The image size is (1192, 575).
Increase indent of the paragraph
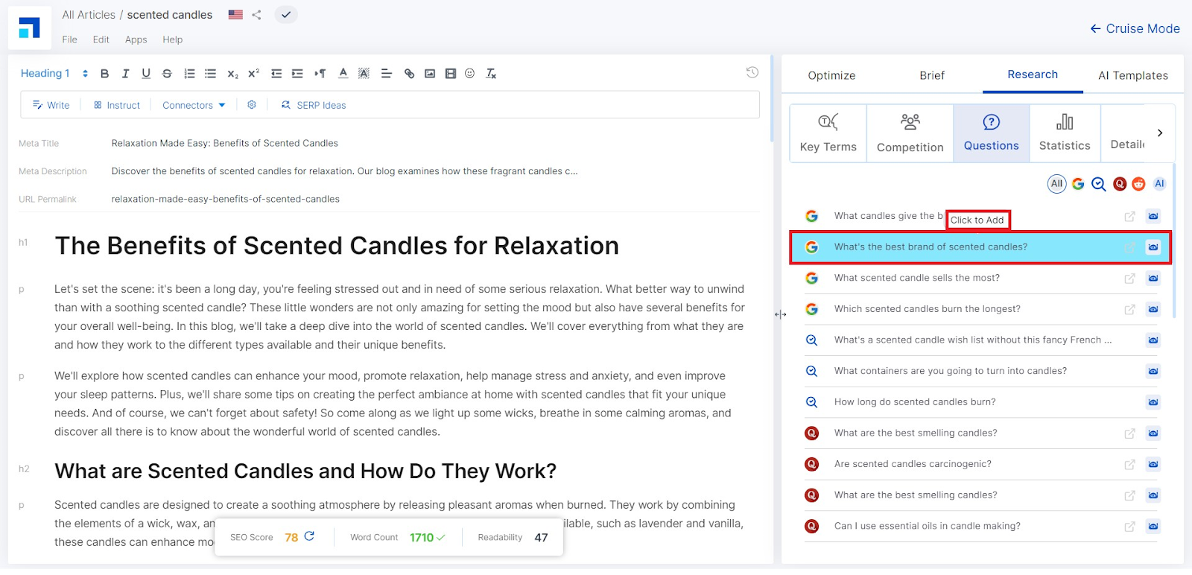(x=297, y=74)
